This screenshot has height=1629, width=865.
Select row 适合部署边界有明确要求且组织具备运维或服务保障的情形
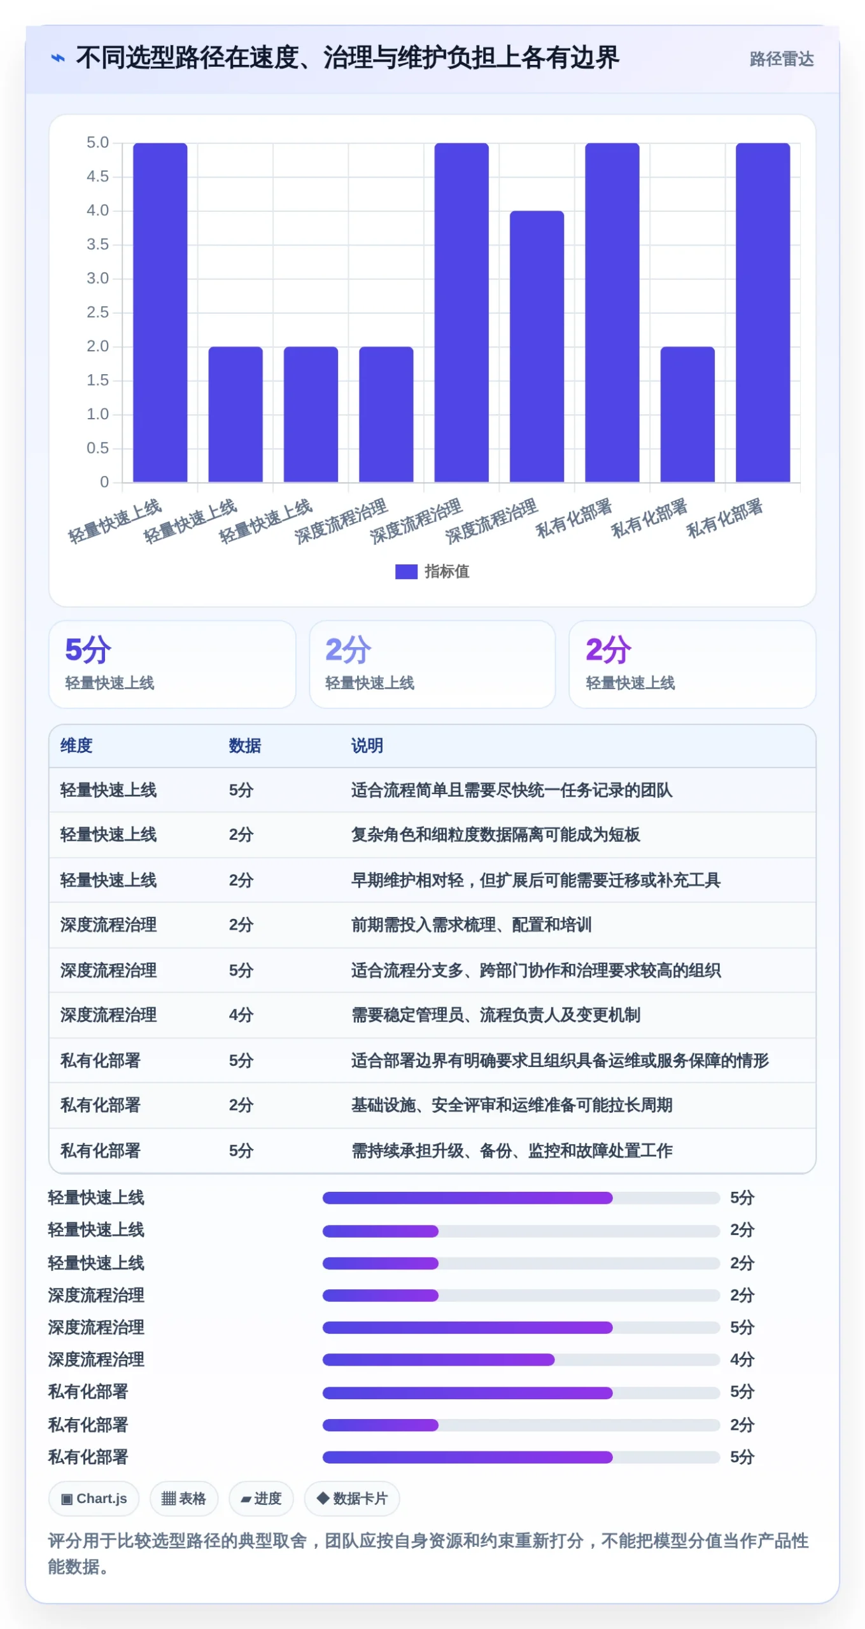point(432,1060)
